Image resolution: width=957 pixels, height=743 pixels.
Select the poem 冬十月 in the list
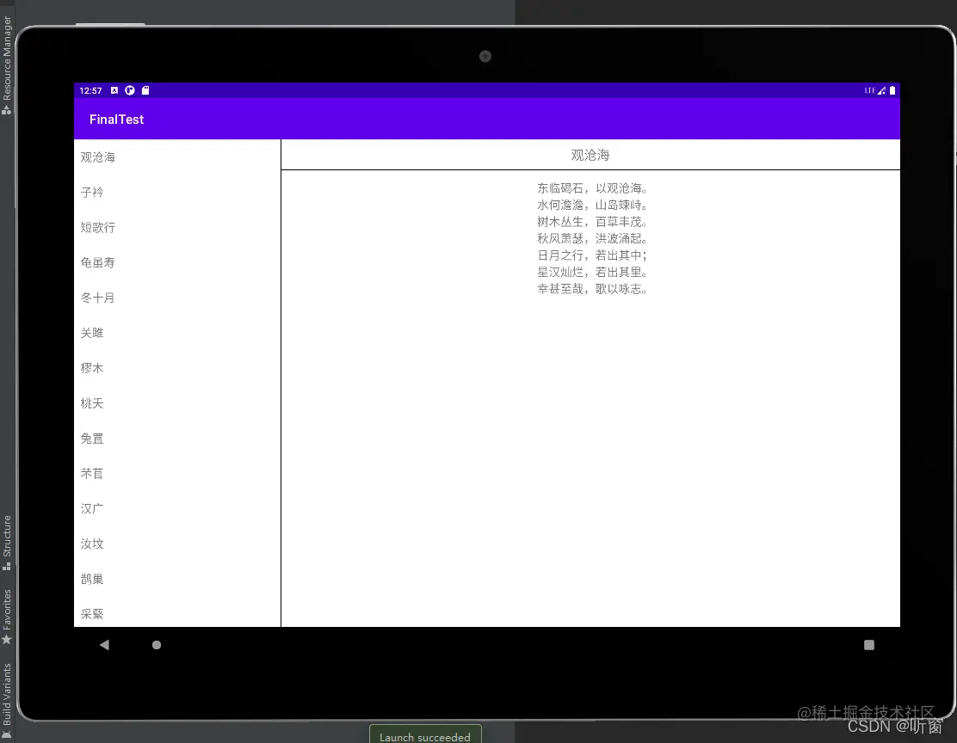pyautogui.click(x=177, y=298)
